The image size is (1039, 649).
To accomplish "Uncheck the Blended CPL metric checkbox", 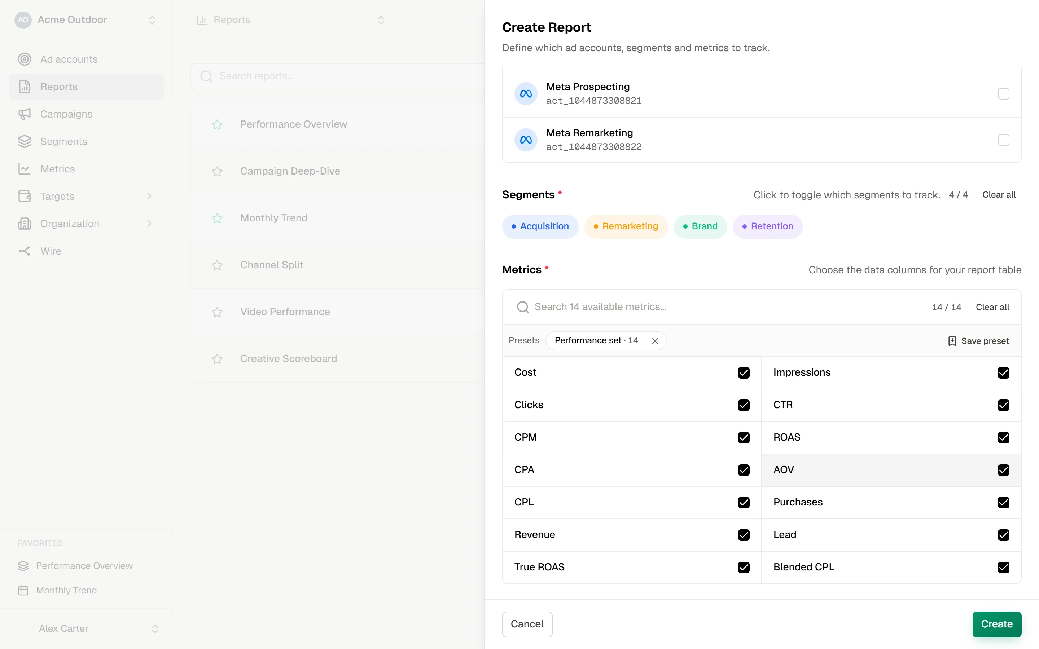I will 1003,567.
